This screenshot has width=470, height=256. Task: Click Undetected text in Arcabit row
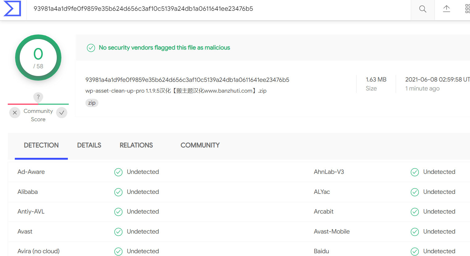[x=439, y=211]
